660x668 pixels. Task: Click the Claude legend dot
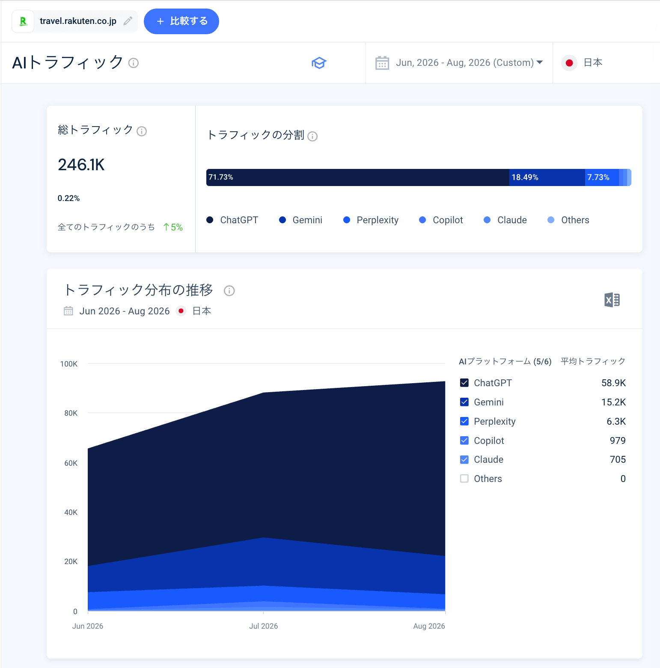tap(487, 220)
